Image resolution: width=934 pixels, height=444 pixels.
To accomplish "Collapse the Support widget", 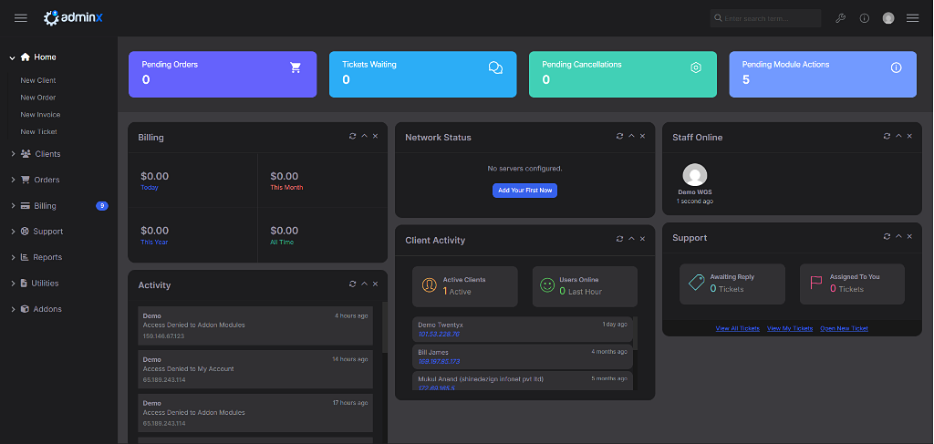I will click(898, 236).
